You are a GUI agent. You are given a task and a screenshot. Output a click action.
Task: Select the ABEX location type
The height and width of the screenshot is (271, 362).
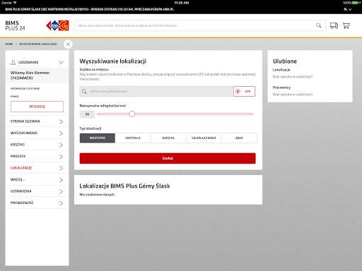239,138
